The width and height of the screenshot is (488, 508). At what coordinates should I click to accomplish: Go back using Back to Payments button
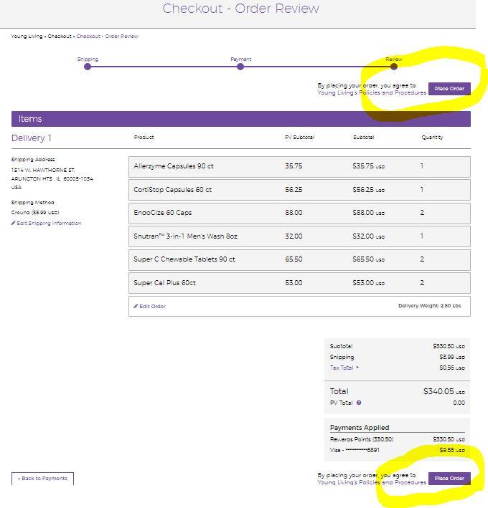[42, 478]
